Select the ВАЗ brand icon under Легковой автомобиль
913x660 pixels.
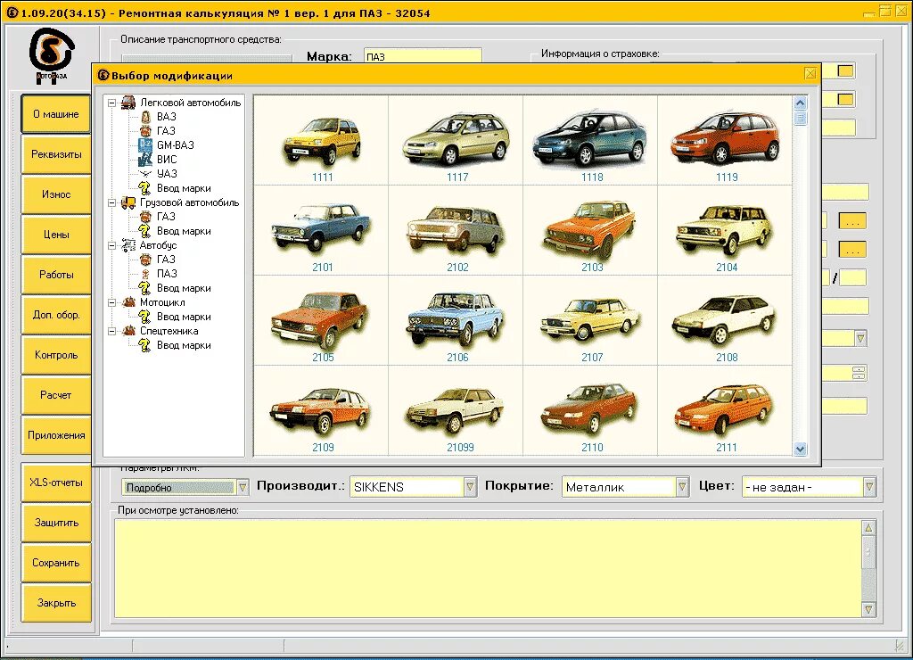point(145,117)
